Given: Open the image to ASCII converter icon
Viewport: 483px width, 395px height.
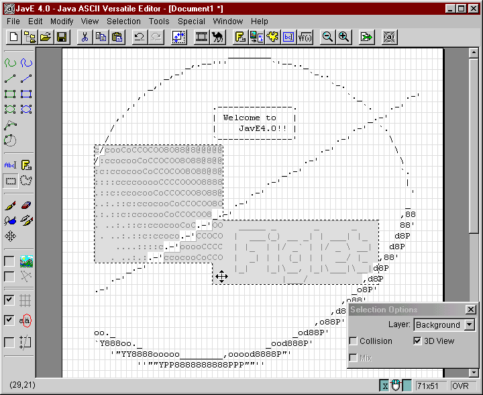Looking at the screenshot, I should pyautogui.click(x=256, y=37).
